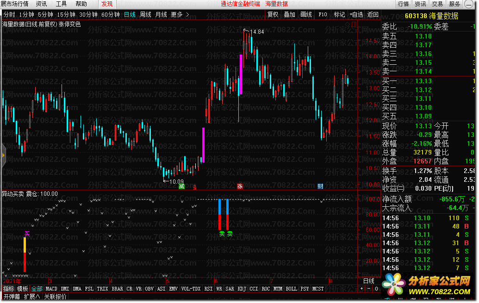Switch indicator to RSI

click(208, 289)
